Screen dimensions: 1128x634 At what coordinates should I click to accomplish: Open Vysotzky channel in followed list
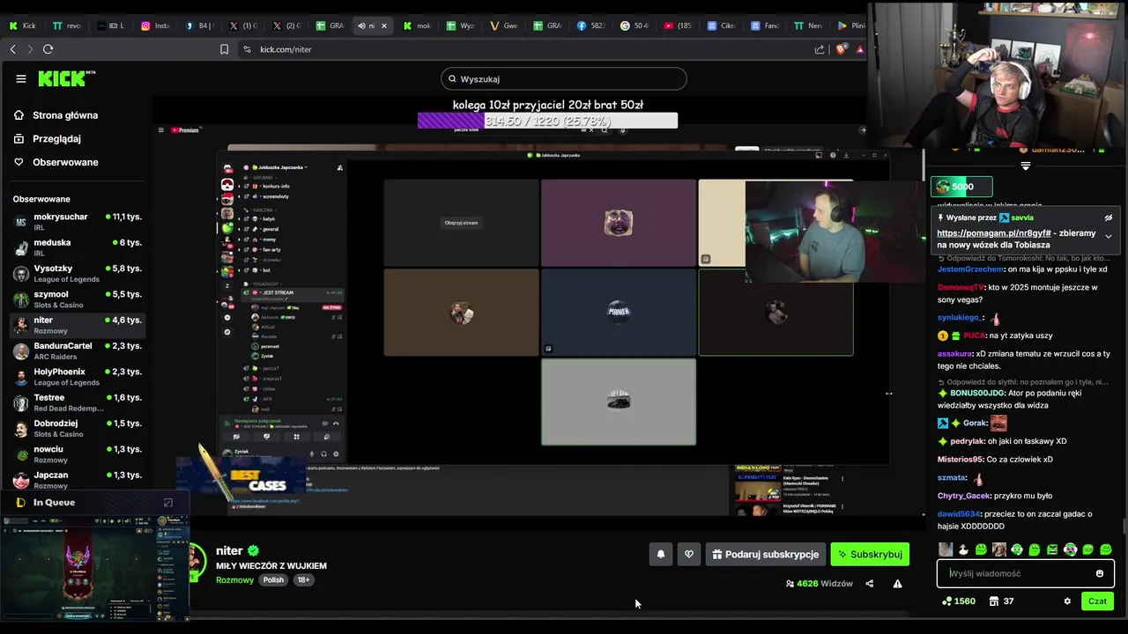click(78, 273)
